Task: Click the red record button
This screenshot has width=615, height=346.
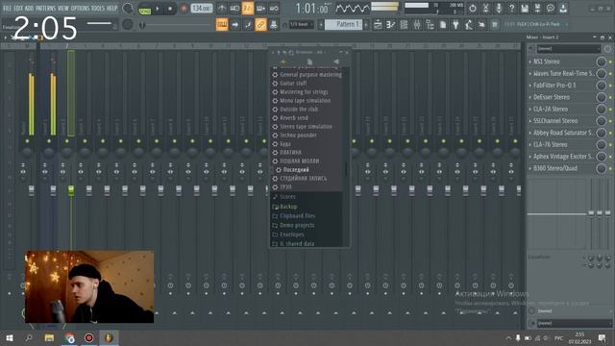Action: (x=184, y=9)
